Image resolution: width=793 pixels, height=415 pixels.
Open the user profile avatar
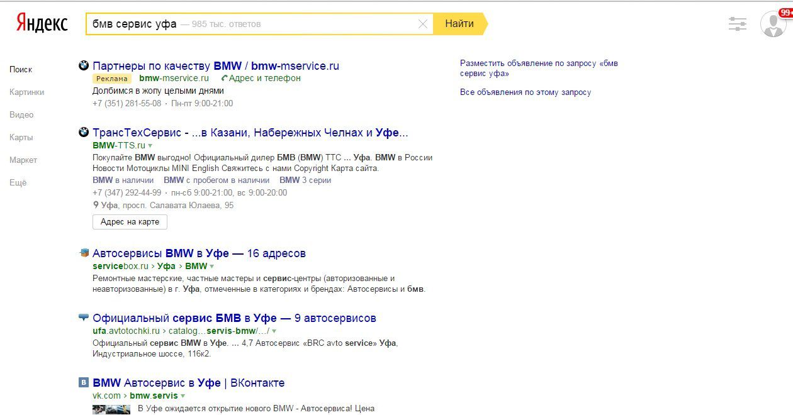772,24
